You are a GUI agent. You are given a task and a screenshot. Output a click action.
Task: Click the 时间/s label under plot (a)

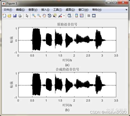click(x=67, y=60)
